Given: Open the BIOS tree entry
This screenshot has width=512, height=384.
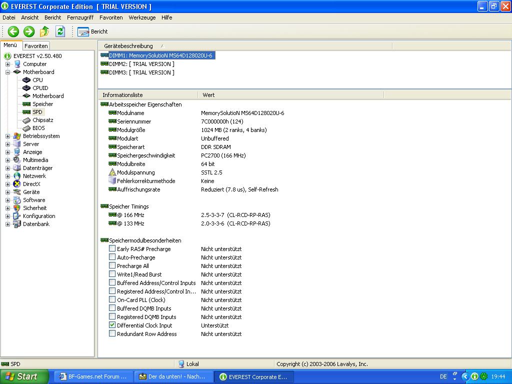Looking at the screenshot, I should coord(38,128).
